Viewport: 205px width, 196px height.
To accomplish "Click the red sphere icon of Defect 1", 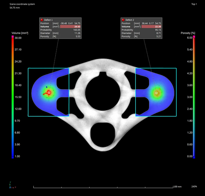I will pos(42,20).
